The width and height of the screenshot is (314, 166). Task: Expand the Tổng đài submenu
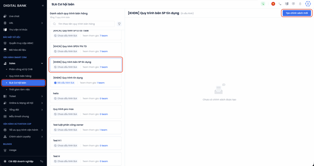point(42,110)
